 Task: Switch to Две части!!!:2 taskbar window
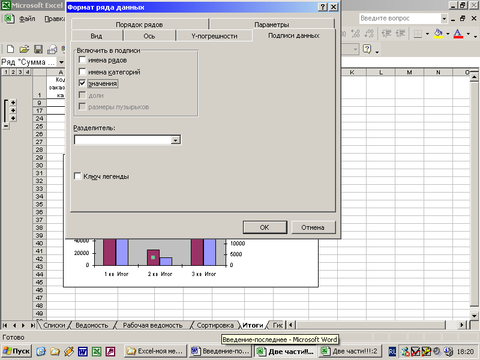(x=350, y=351)
